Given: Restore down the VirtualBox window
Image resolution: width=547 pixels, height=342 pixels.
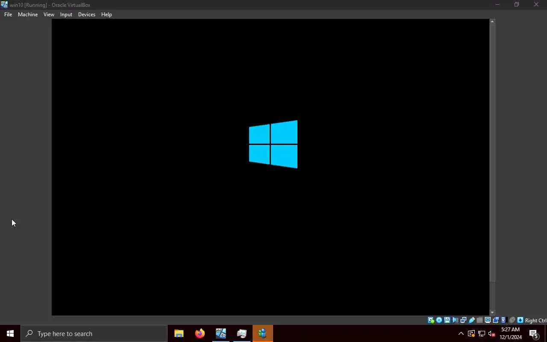Looking at the screenshot, I should coord(517,5).
